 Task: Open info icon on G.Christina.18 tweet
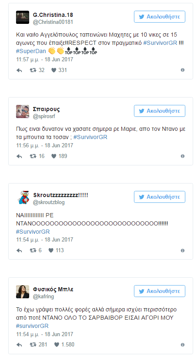[x=182, y=70]
